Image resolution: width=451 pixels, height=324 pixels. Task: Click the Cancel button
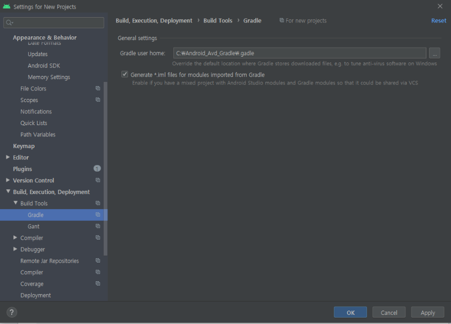tap(389, 312)
